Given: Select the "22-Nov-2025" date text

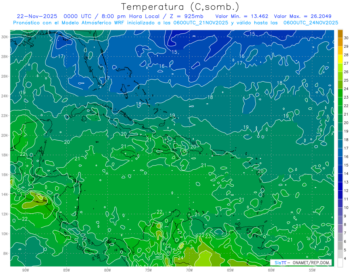Looking at the screenshot, I should click(x=37, y=16).
